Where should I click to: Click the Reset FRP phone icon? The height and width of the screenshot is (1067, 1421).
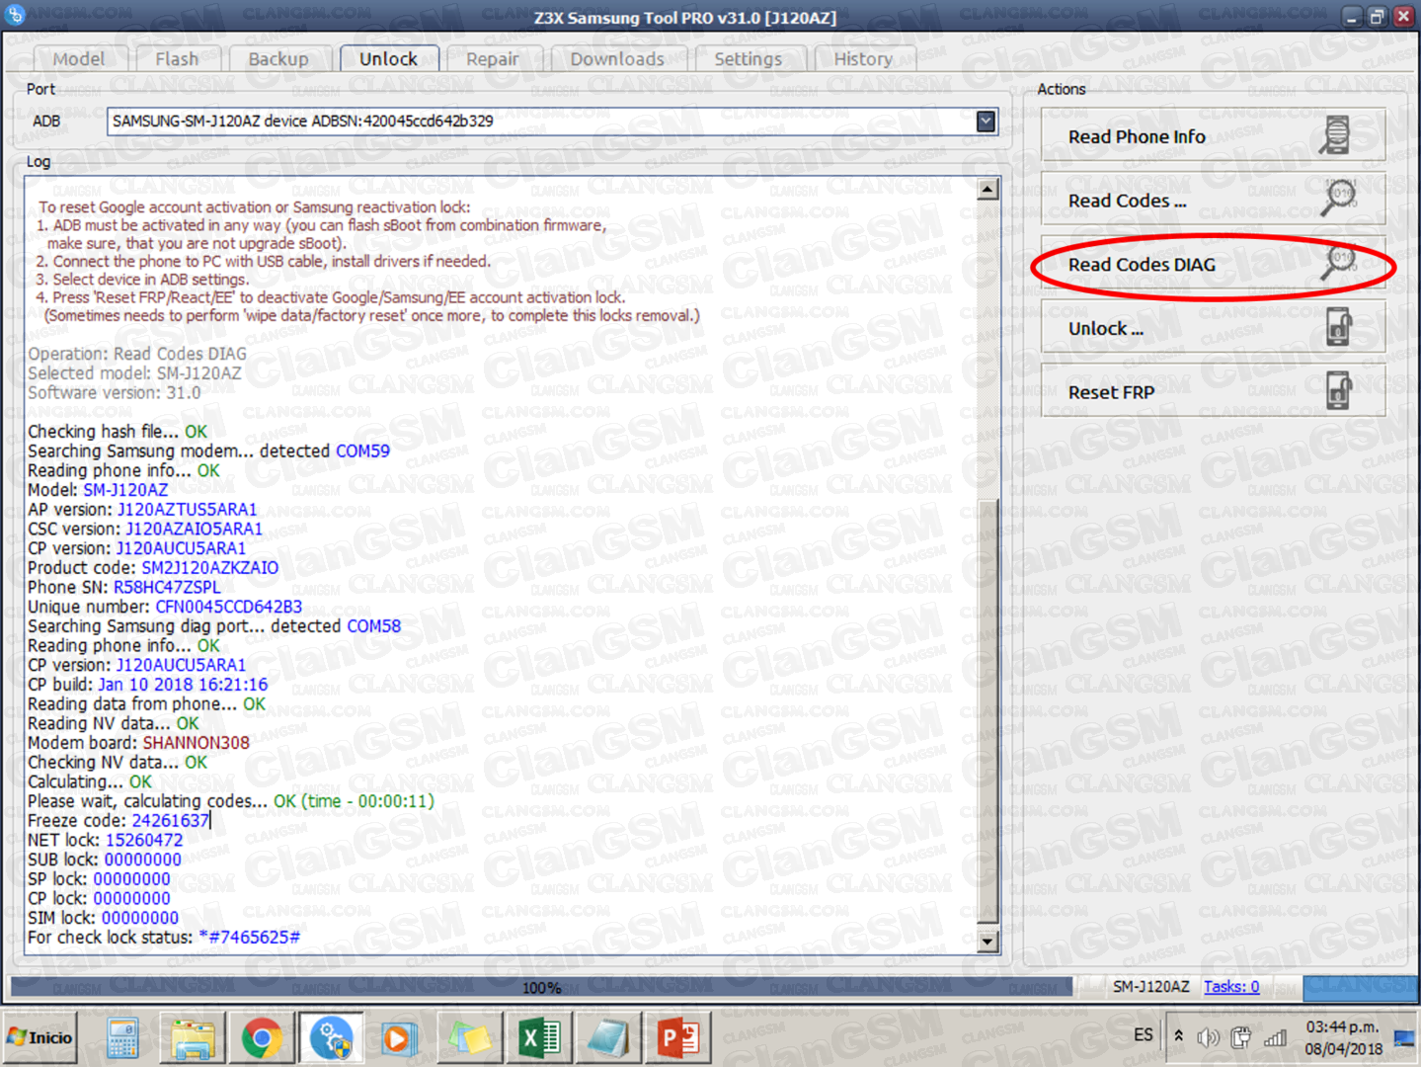pyautogui.click(x=1338, y=391)
